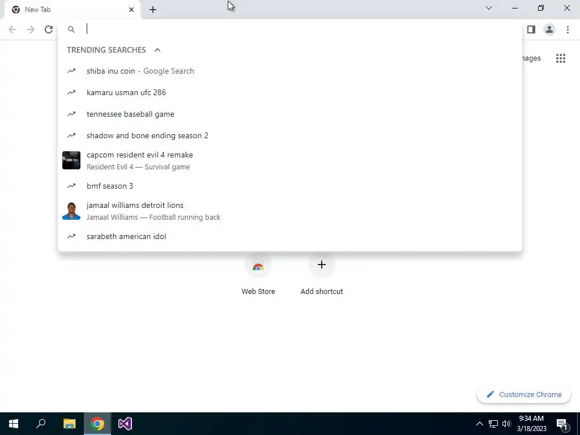Screen dimensions: 580x435
Task: Select capcom resident evil 4 remake suggestion
Action: click(290, 160)
